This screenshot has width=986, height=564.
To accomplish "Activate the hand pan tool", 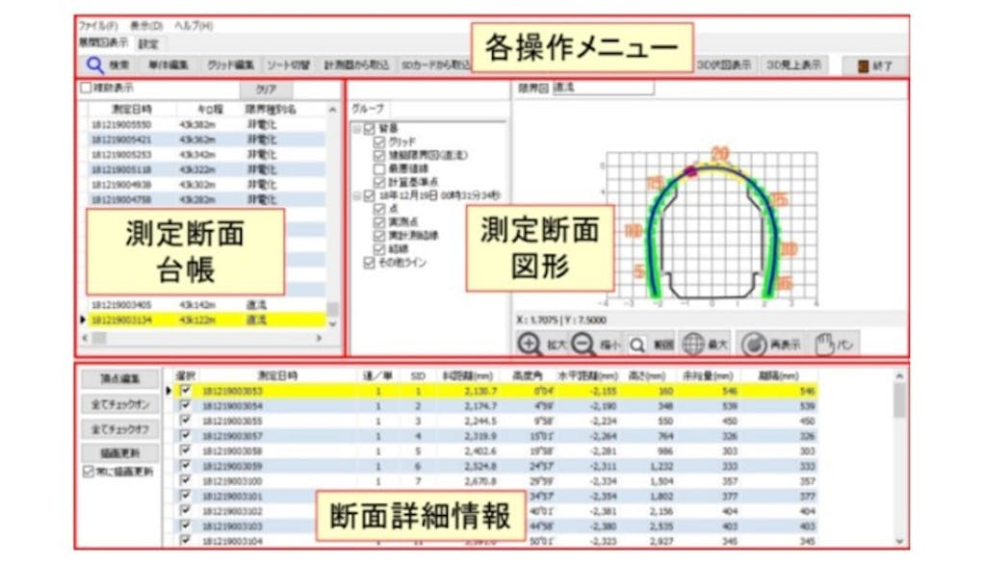I will [835, 345].
